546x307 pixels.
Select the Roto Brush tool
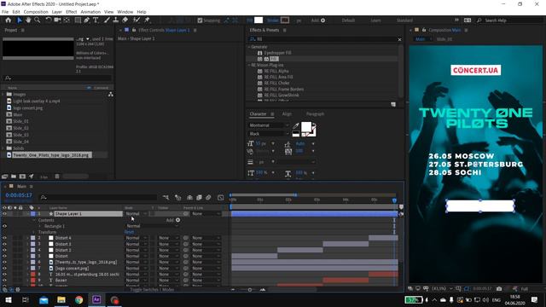[x=136, y=20]
